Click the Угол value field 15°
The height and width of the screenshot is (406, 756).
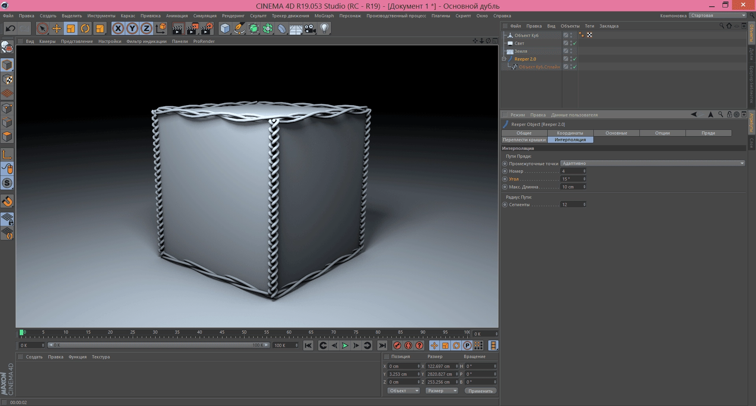coord(573,179)
